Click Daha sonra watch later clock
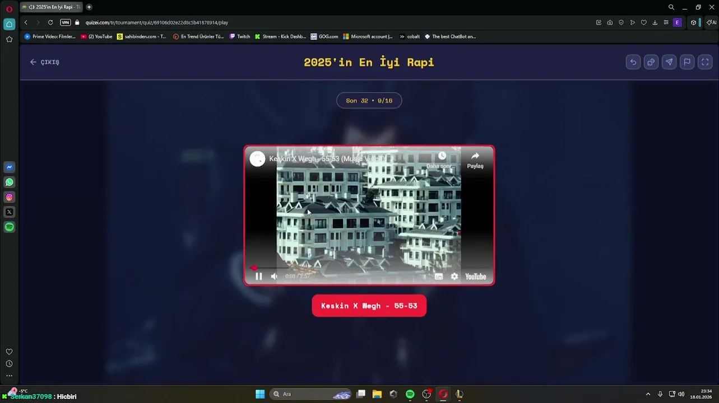 coord(442,160)
